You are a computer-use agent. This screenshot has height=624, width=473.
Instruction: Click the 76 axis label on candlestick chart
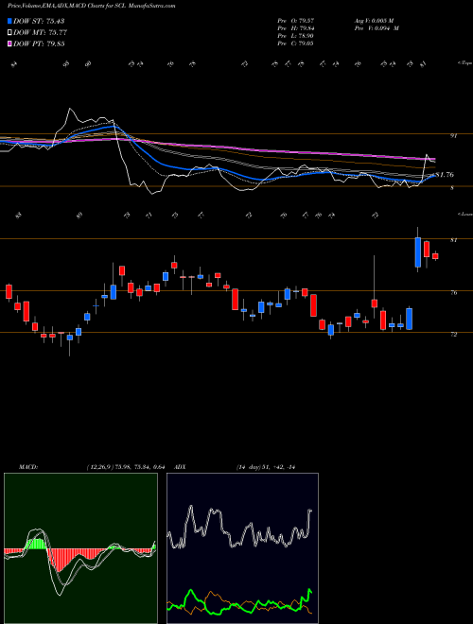(x=453, y=293)
